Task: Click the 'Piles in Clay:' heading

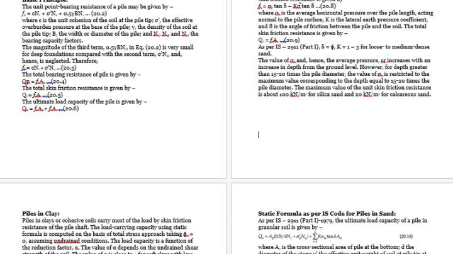Action: 41,213
